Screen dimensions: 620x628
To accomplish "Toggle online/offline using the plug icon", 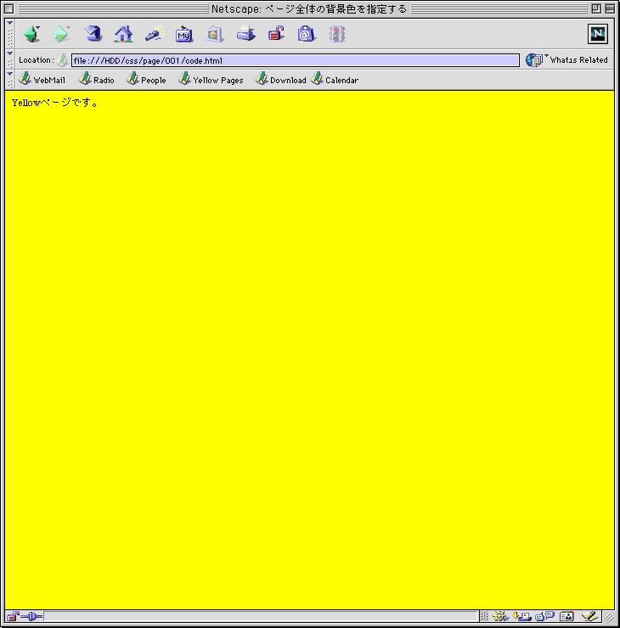I will pyautogui.click(x=31, y=616).
